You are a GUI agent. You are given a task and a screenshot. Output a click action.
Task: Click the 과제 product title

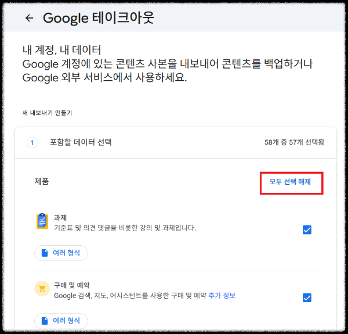pyautogui.click(x=60, y=217)
